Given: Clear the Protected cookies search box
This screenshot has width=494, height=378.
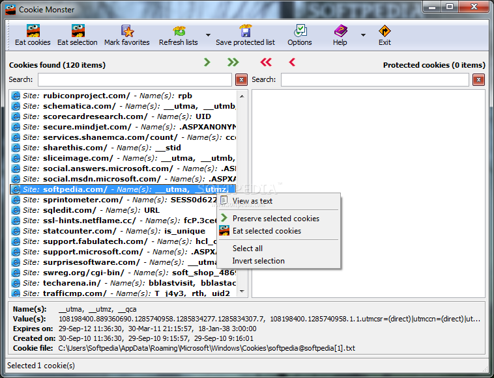Looking at the screenshot, I should coord(478,79).
